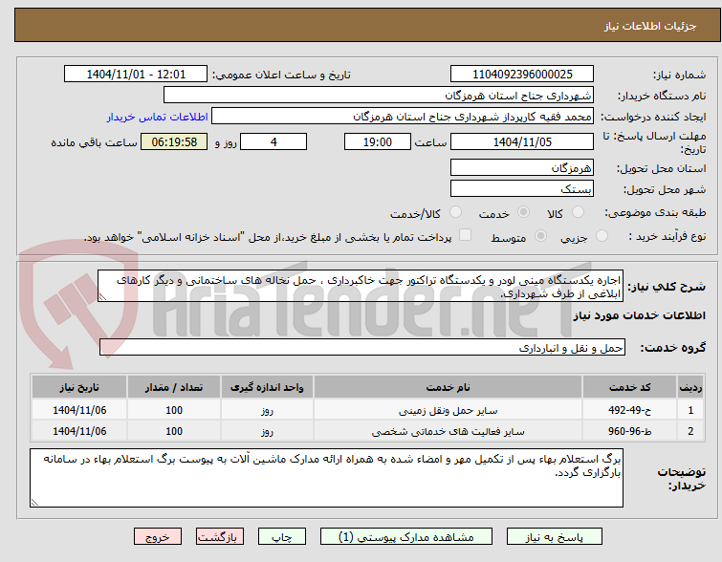Click quantity 100 in row 2

point(174,431)
